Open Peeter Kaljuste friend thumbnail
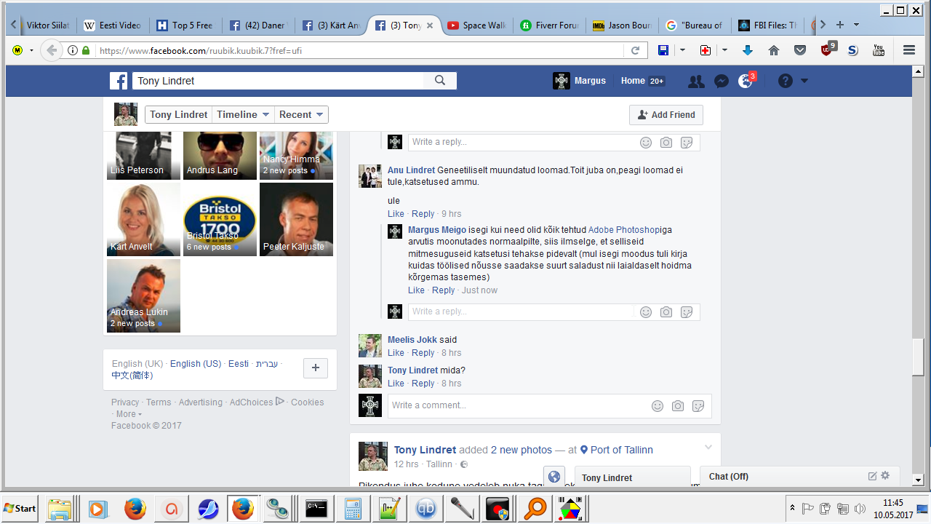This screenshot has height=524, width=931. 296,219
